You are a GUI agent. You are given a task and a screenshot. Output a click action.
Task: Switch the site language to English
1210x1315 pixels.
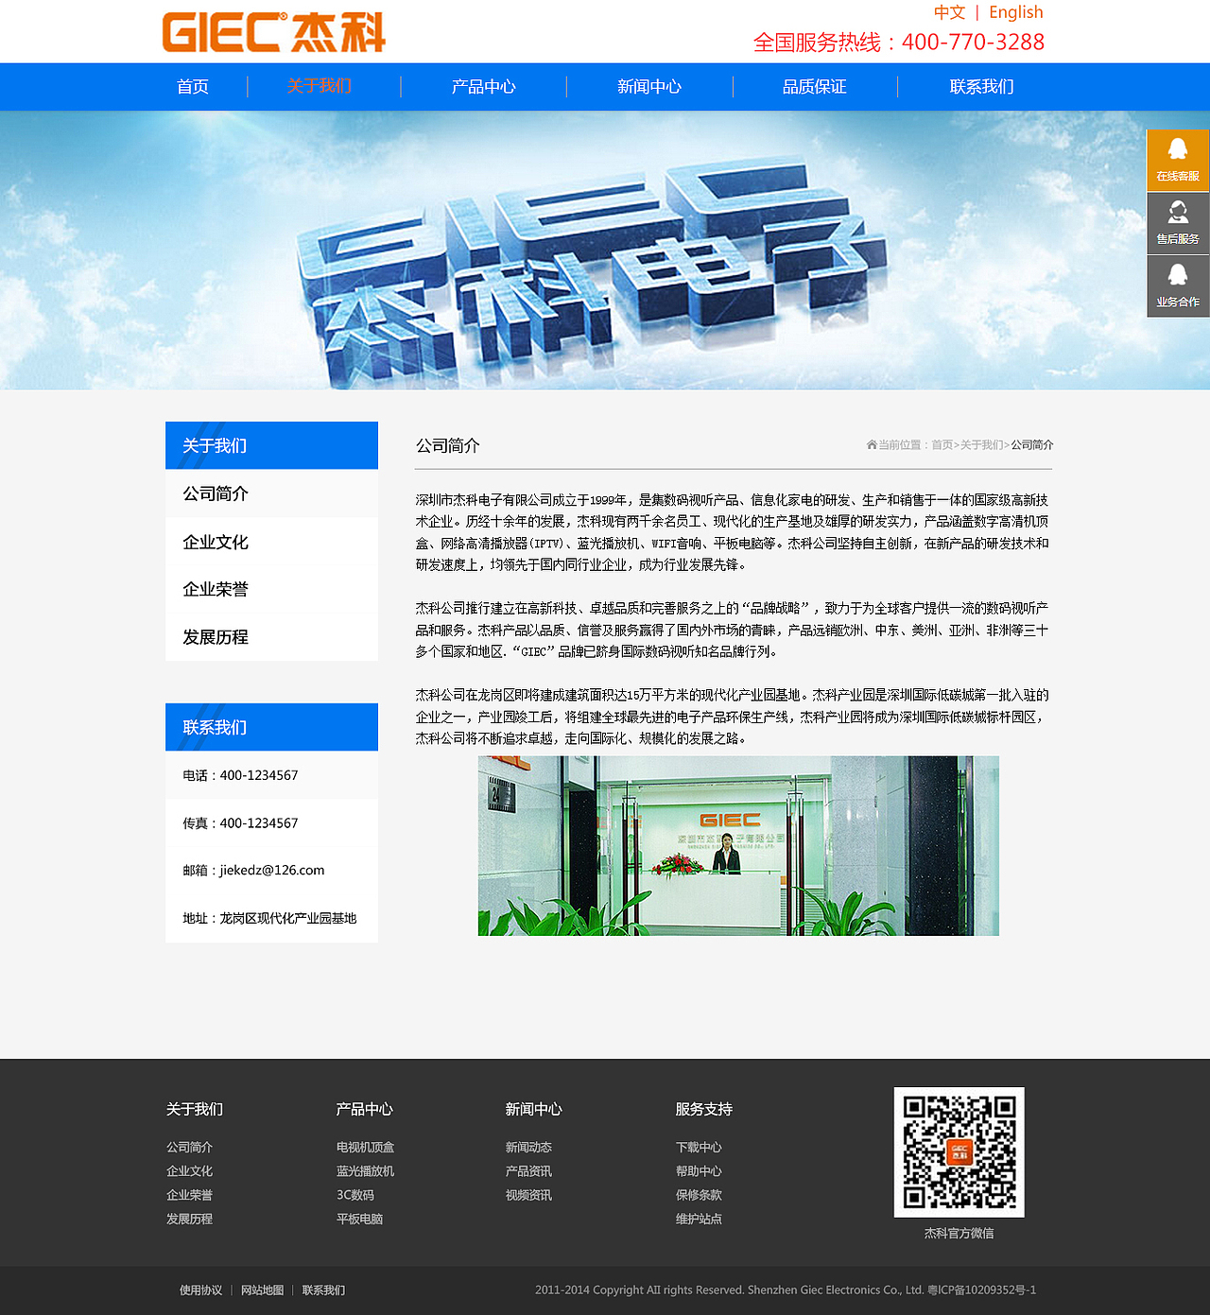1014,12
